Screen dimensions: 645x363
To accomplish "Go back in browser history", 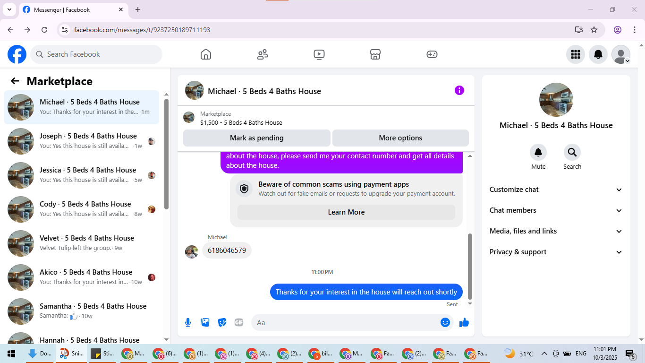I will [x=10, y=30].
